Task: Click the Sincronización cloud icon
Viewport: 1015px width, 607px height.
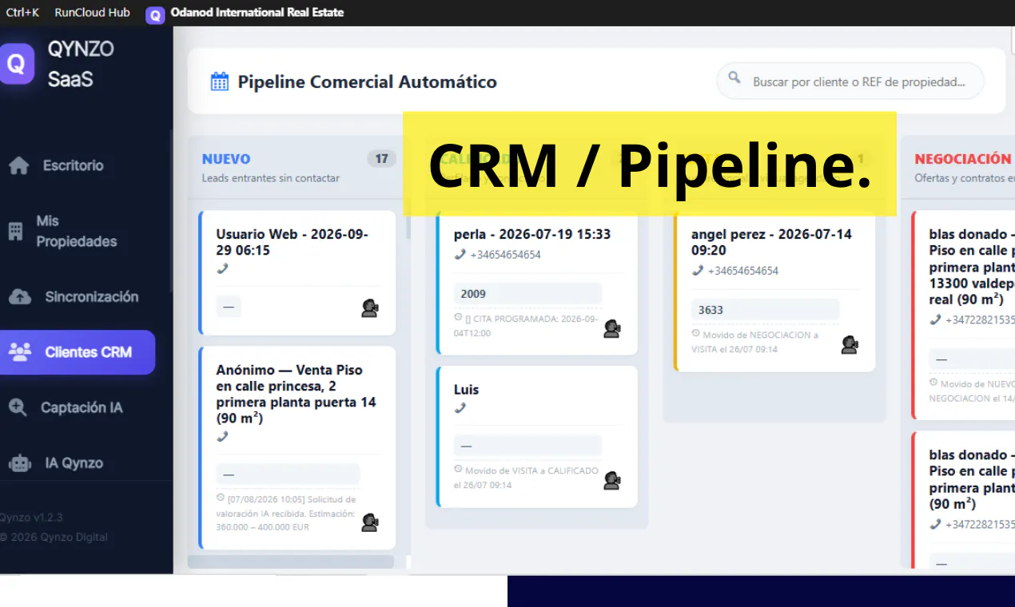Action: (20, 297)
